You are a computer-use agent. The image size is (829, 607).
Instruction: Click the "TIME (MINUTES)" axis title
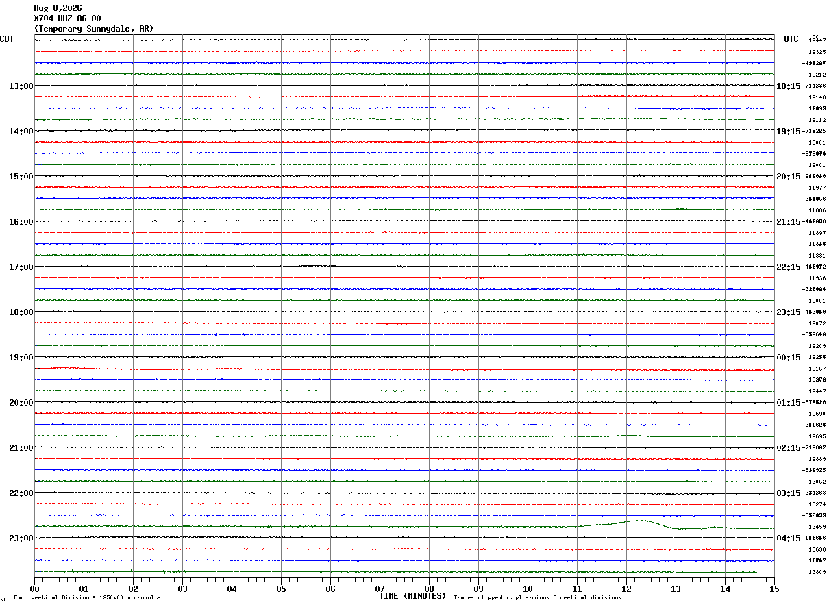pos(412,596)
